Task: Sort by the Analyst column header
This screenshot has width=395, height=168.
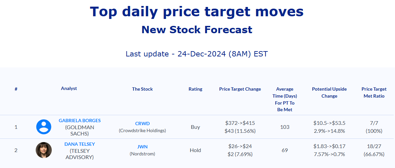Action: click(69, 88)
